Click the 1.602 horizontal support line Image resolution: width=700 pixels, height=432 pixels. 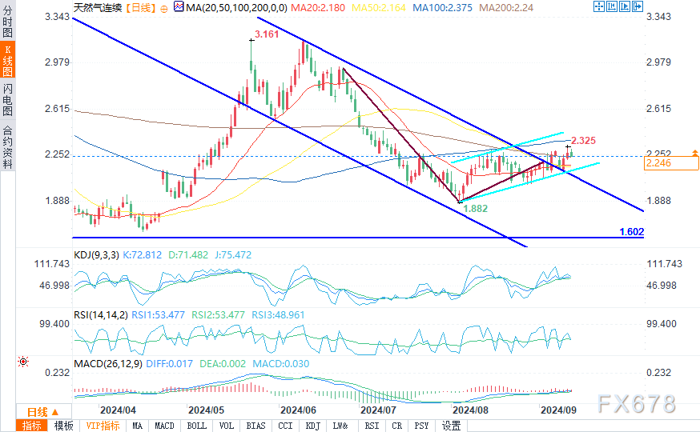tap(358, 238)
